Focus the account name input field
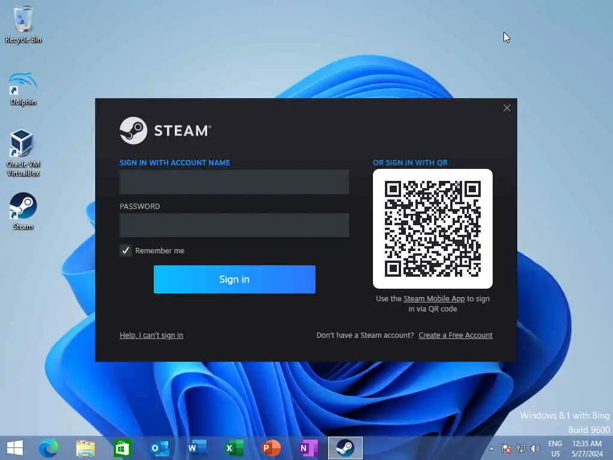Screen dimensions: 613x460 click(x=234, y=182)
